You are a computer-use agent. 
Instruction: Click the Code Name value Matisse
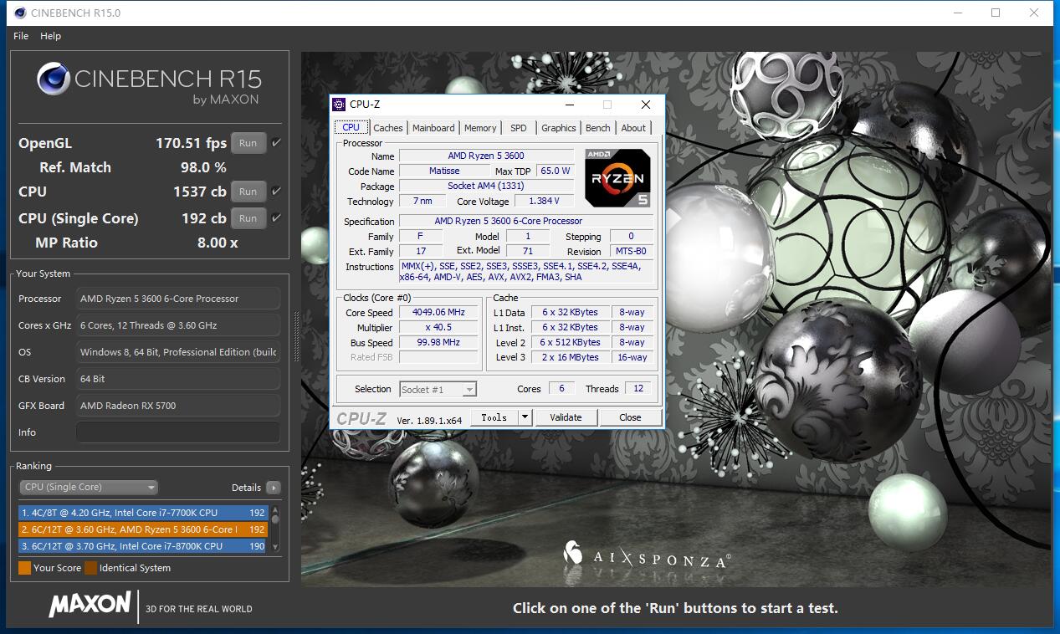(x=444, y=171)
